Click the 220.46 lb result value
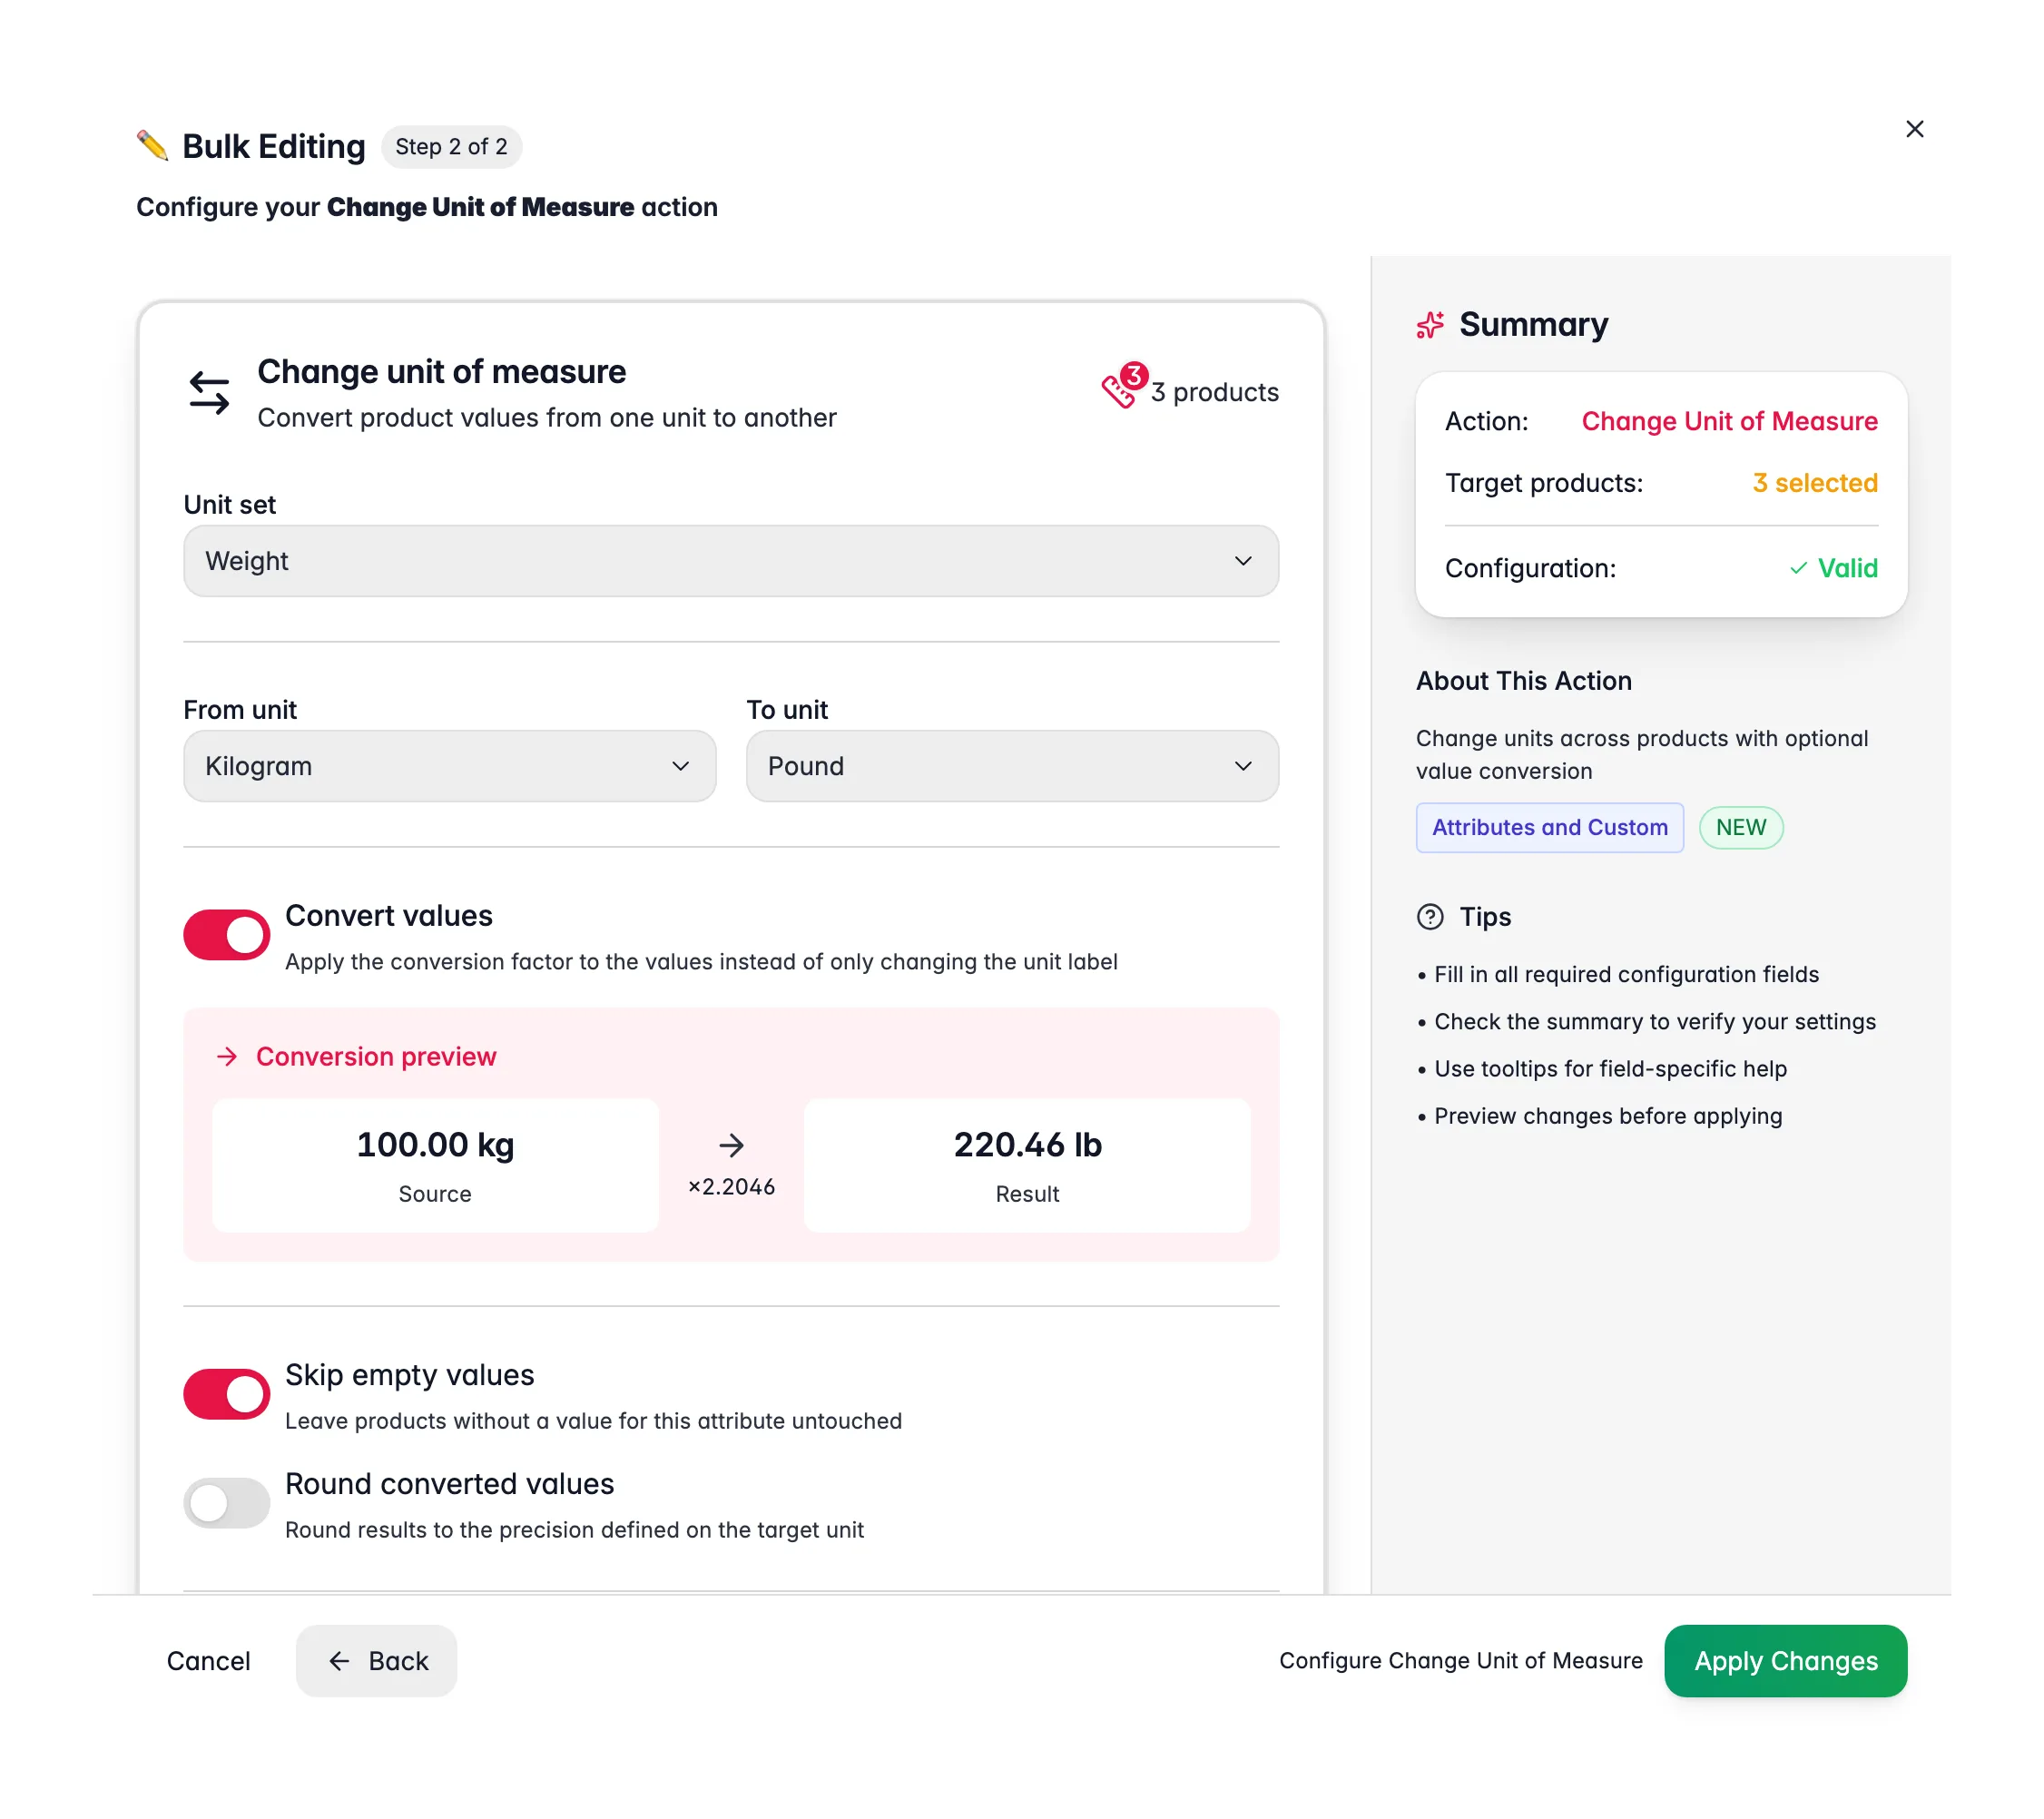Viewport: 2044px width, 1819px height. tap(1027, 1145)
